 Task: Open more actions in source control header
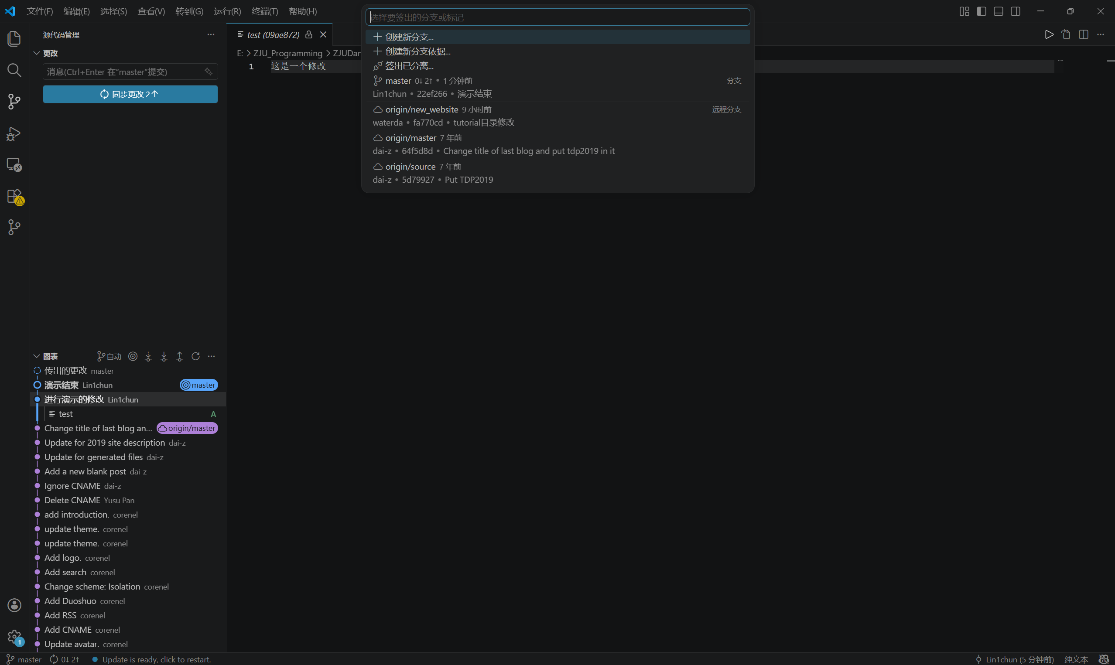[211, 34]
